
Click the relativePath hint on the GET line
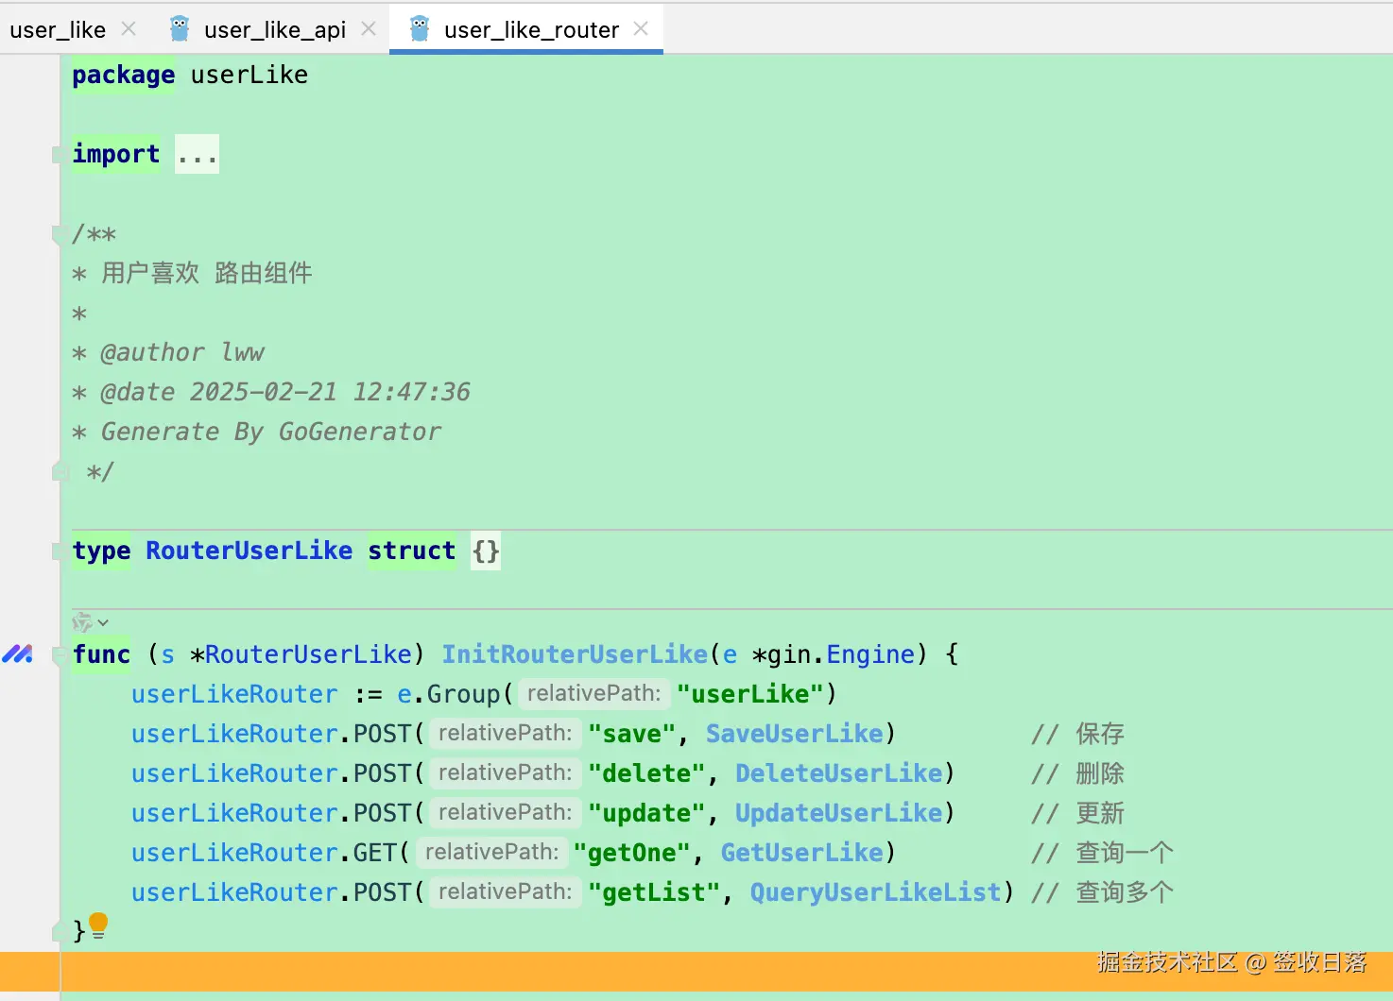492,853
